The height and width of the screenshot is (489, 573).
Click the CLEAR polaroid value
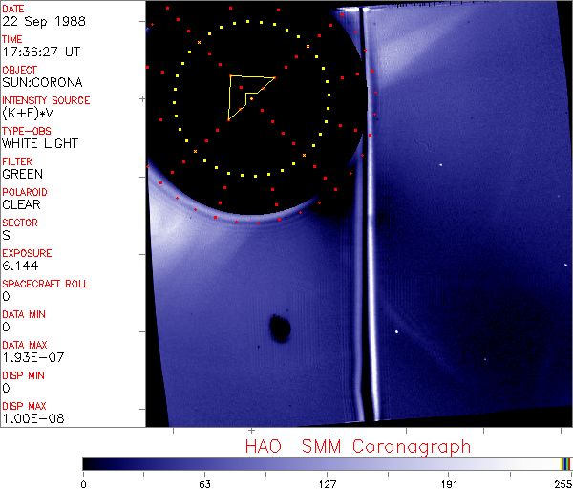[x=23, y=204]
